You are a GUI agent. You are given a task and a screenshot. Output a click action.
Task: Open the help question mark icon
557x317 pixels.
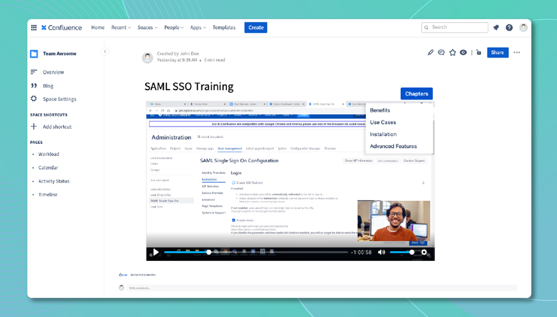pos(509,27)
